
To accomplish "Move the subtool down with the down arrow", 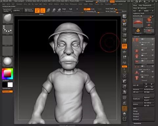I will coord(151,84).
